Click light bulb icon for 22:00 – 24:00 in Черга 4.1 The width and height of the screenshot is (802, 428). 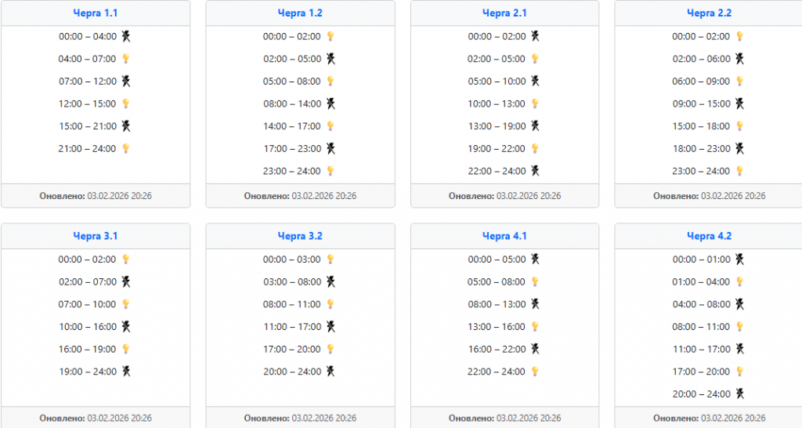click(535, 372)
